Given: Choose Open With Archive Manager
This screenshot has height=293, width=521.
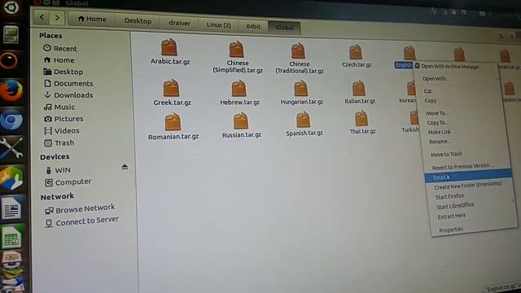Looking at the screenshot, I should pos(450,67).
